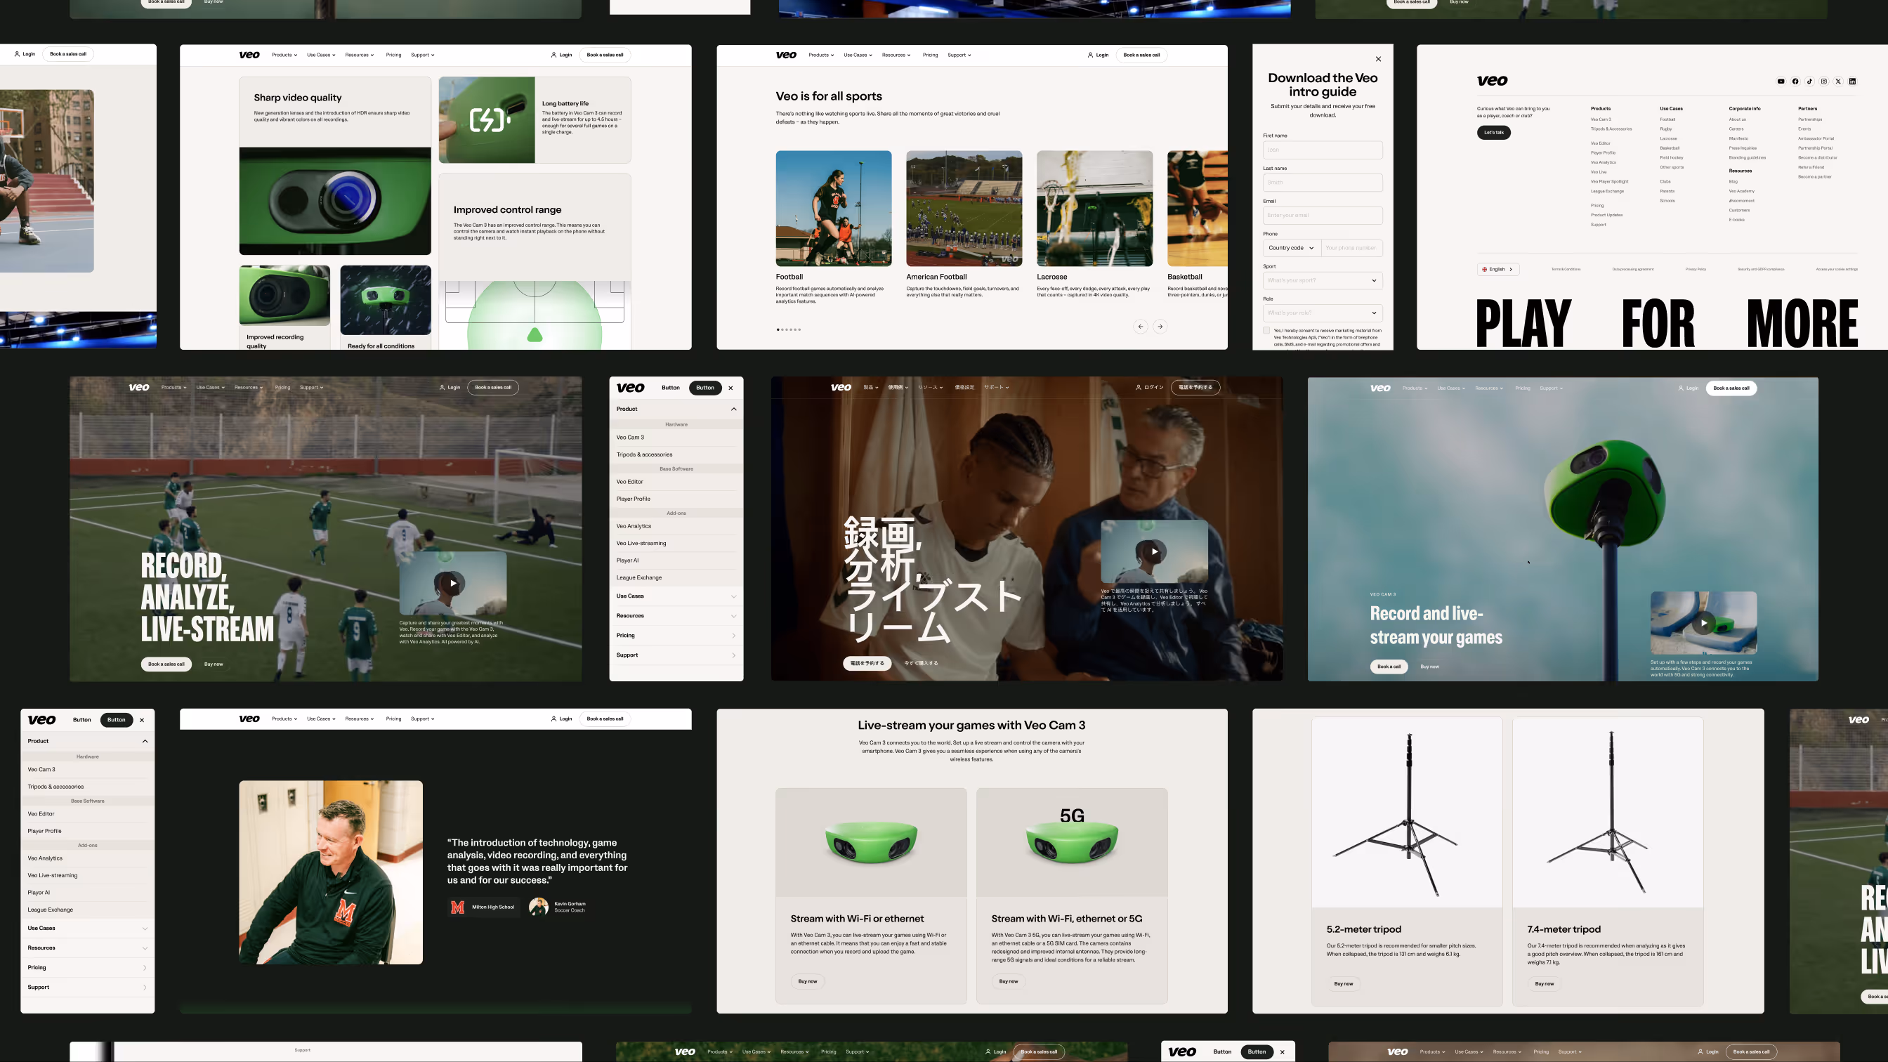
Task: Tick the marketing consent checkbox
Action: [1266, 331]
